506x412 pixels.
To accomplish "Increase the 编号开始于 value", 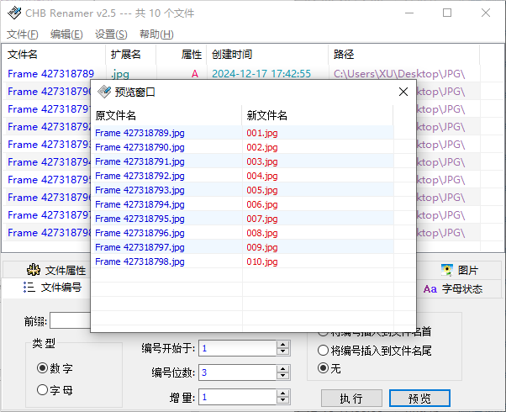I will click(283, 345).
